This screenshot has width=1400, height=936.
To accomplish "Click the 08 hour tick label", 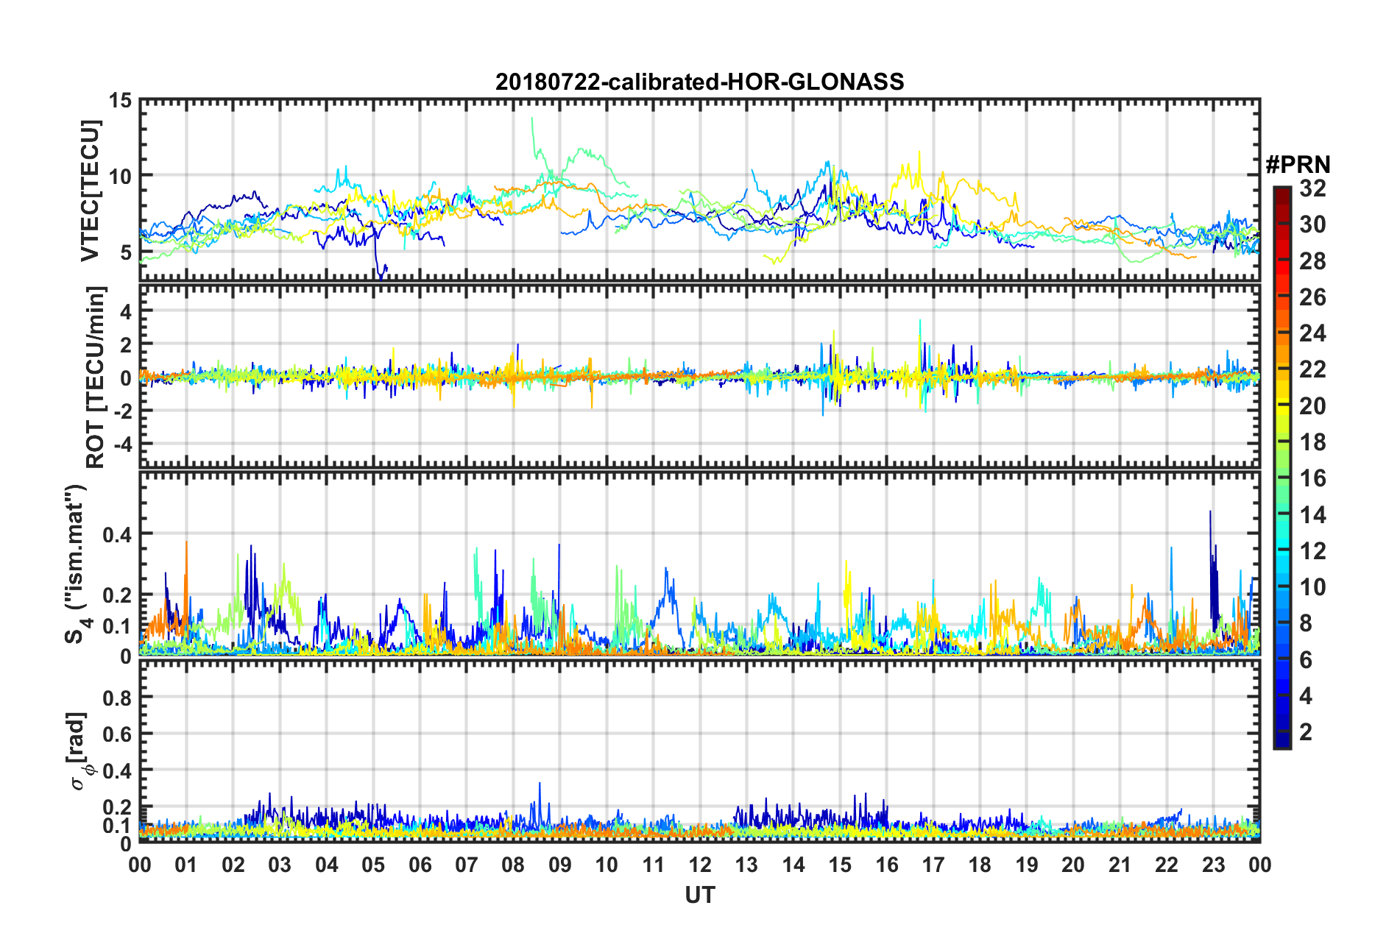I will click(x=513, y=865).
